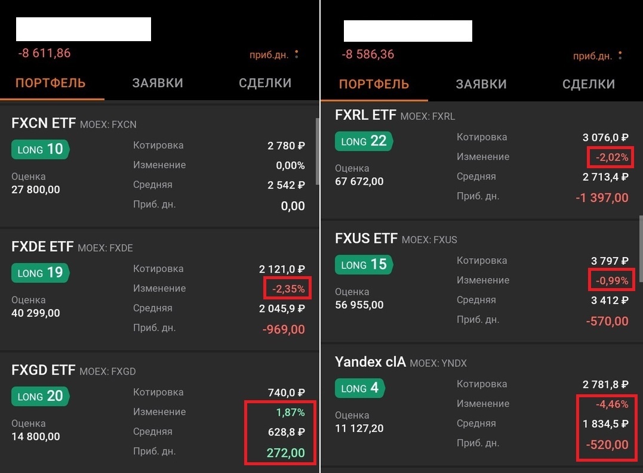
Task: Tap the LONG 19 badge for FXDE
Action: click(40, 273)
